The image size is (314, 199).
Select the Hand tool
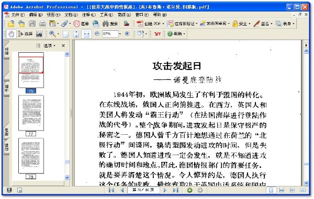pos(11,34)
